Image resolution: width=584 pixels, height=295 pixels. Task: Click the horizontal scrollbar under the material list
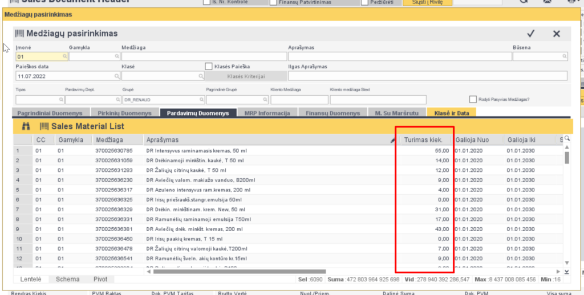[x=285, y=272]
